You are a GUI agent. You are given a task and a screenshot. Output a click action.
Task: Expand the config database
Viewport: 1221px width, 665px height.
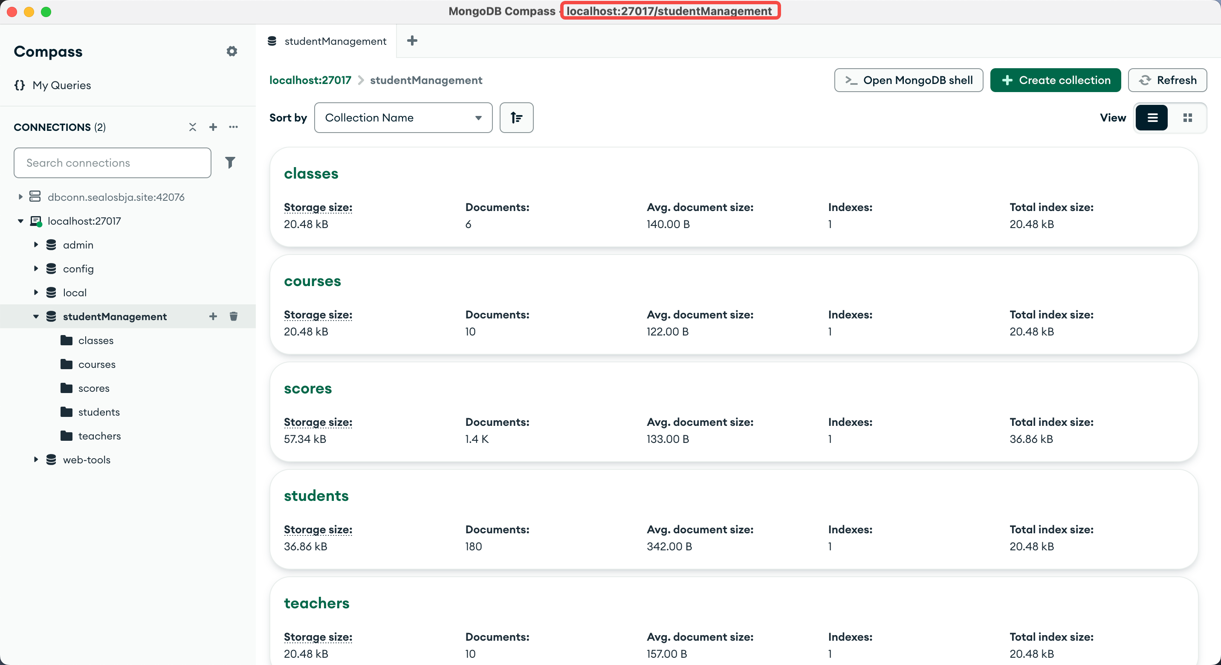35,268
